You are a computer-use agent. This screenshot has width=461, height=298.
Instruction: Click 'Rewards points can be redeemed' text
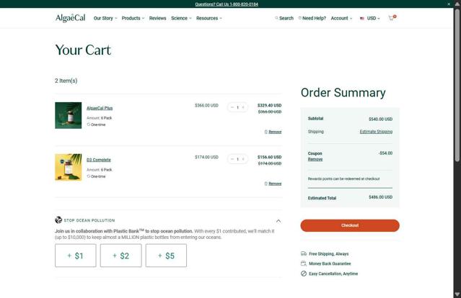[x=343, y=179]
